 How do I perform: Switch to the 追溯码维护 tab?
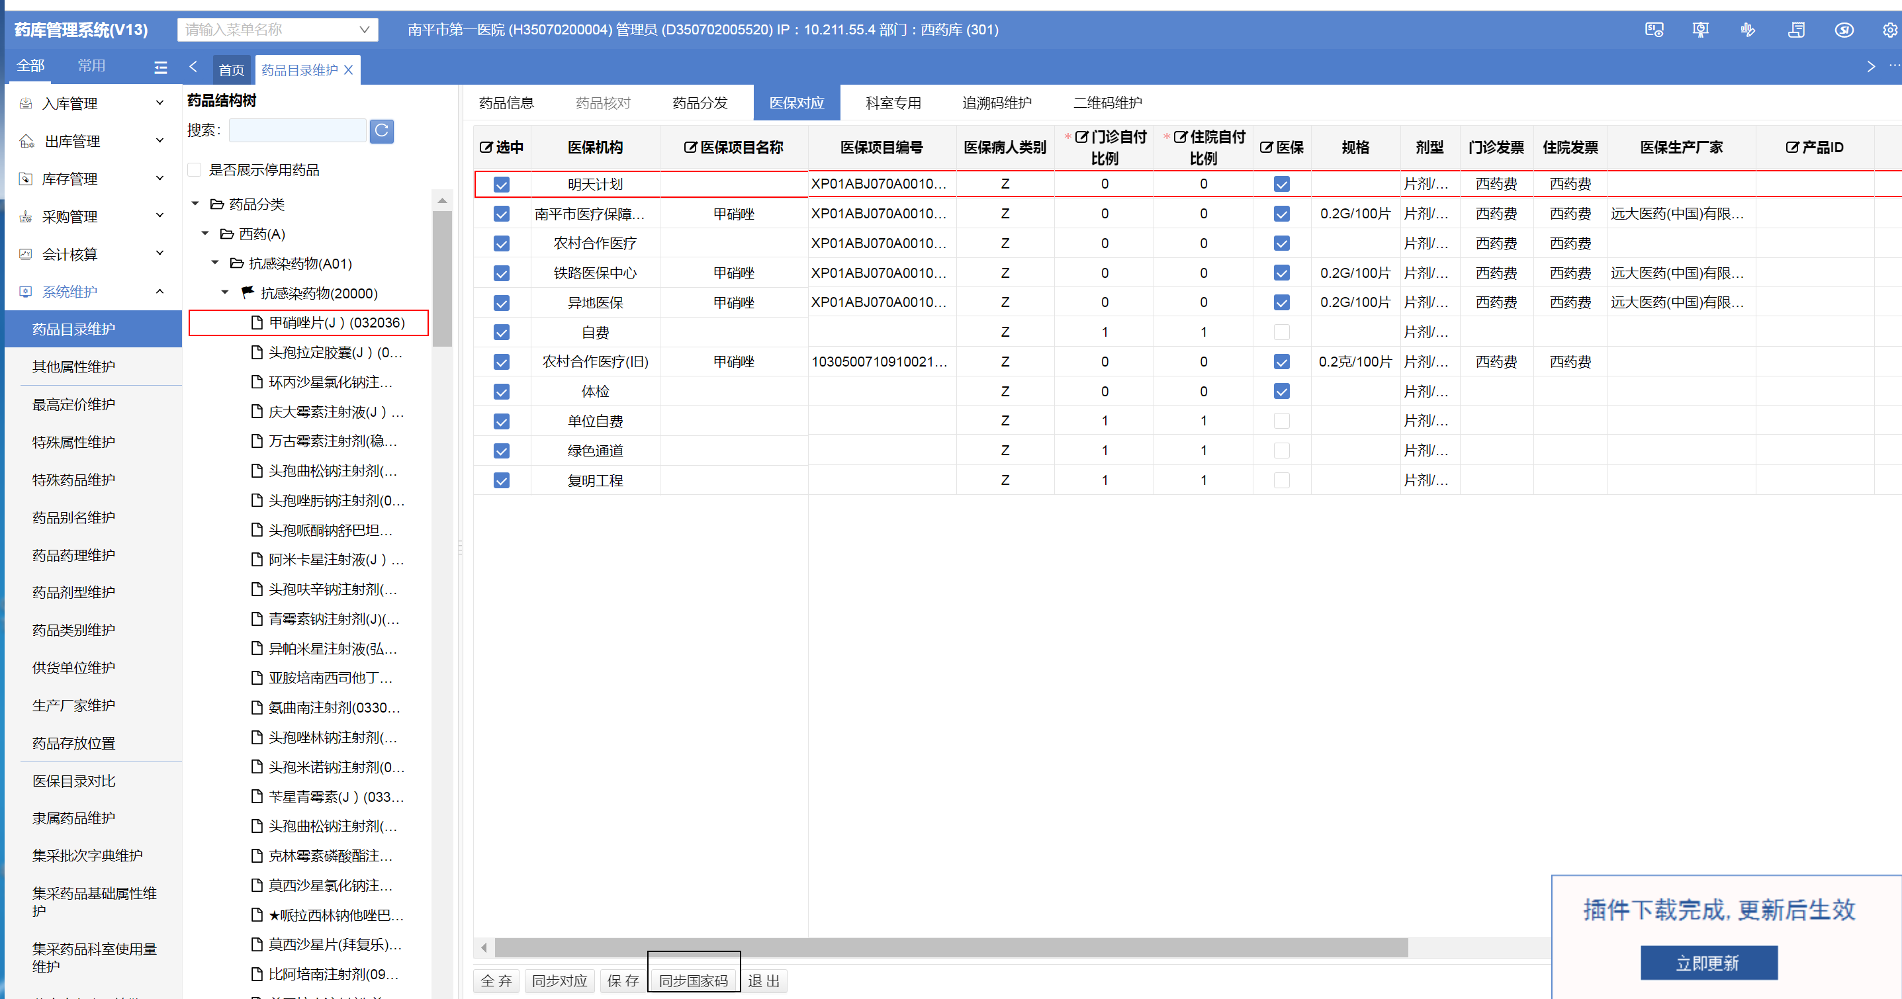[x=996, y=103]
